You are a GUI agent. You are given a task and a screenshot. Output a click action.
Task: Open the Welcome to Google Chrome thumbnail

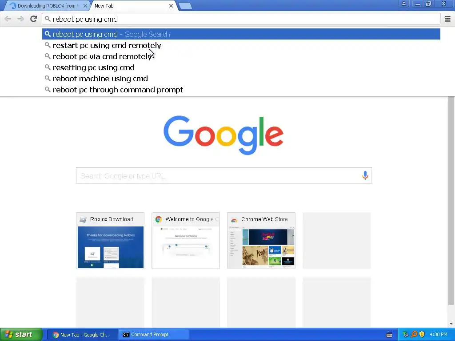186,240
